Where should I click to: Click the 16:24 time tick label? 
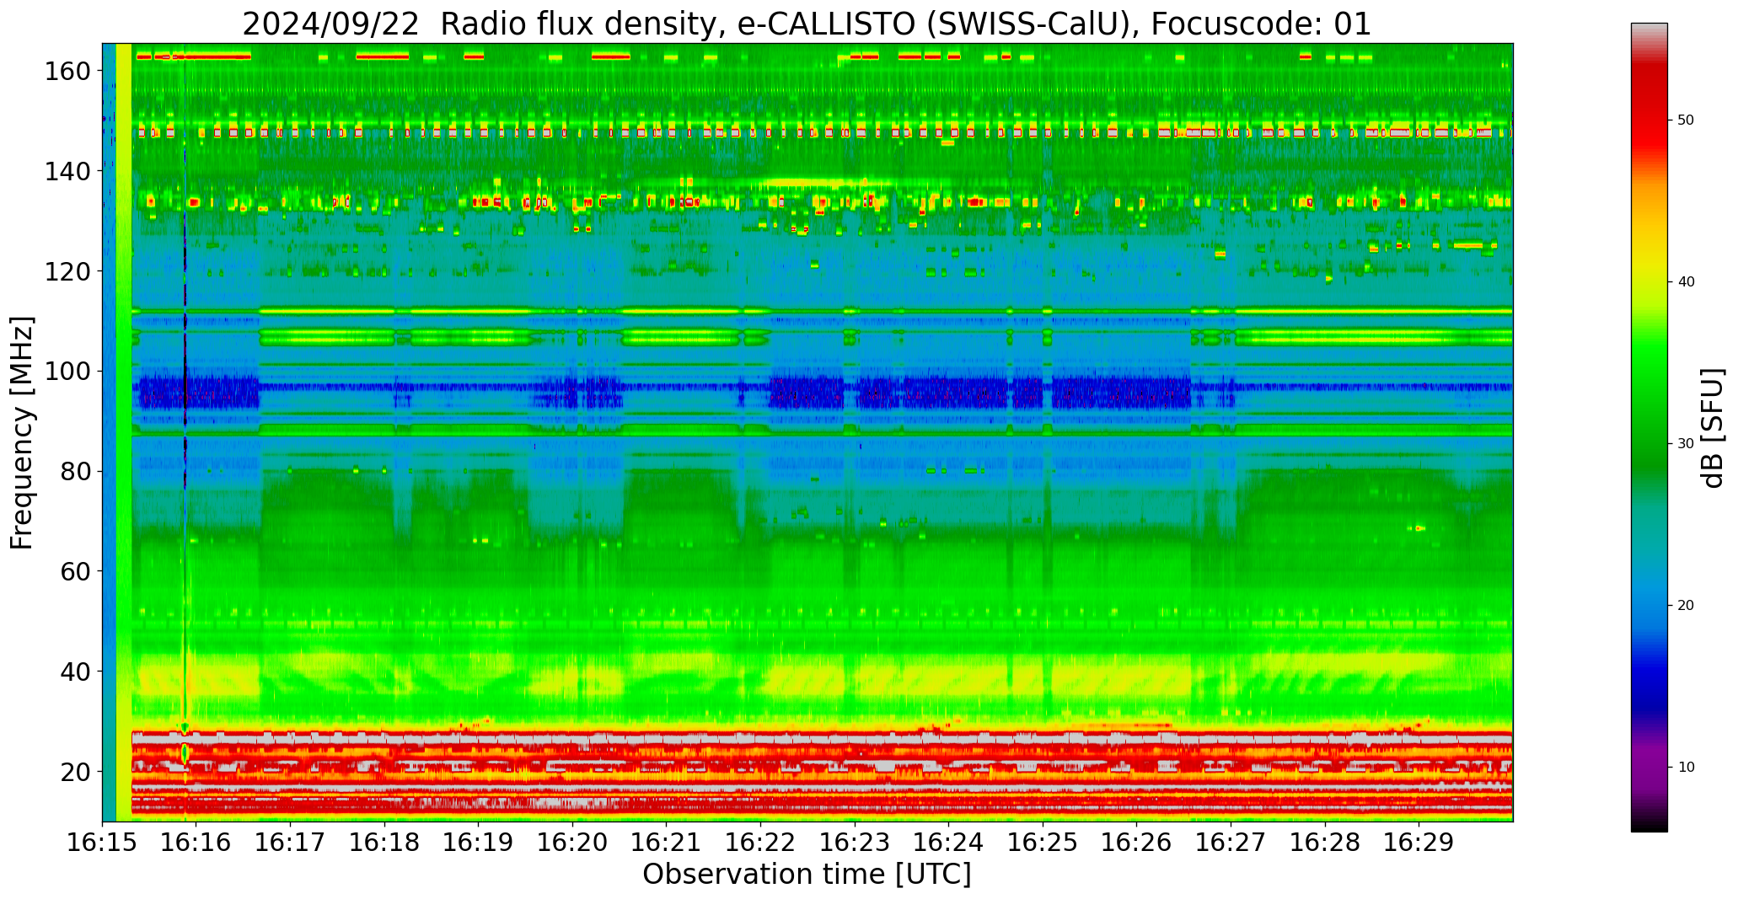point(949,843)
